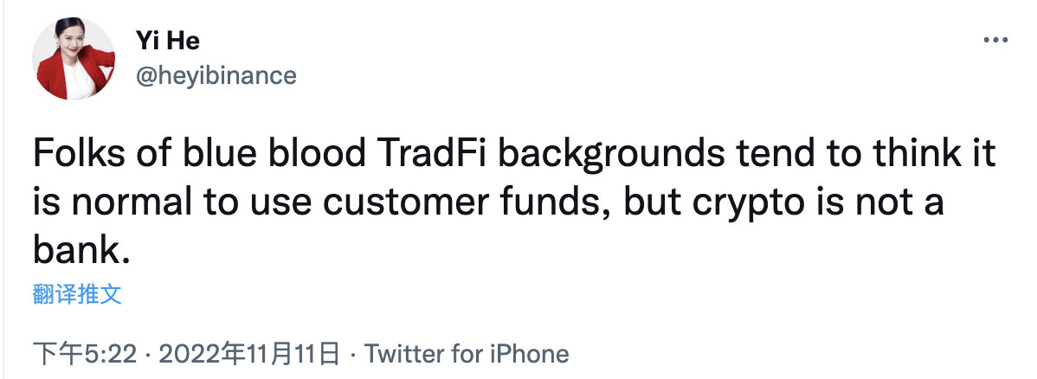The image size is (1037, 379).
Task: Open the Yi He display name link
Action: (x=168, y=40)
